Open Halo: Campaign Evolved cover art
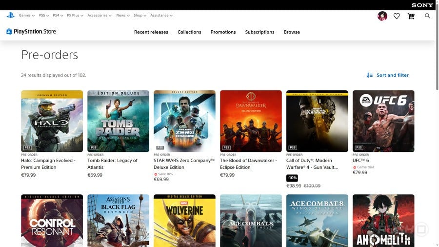 tap(52, 121)
